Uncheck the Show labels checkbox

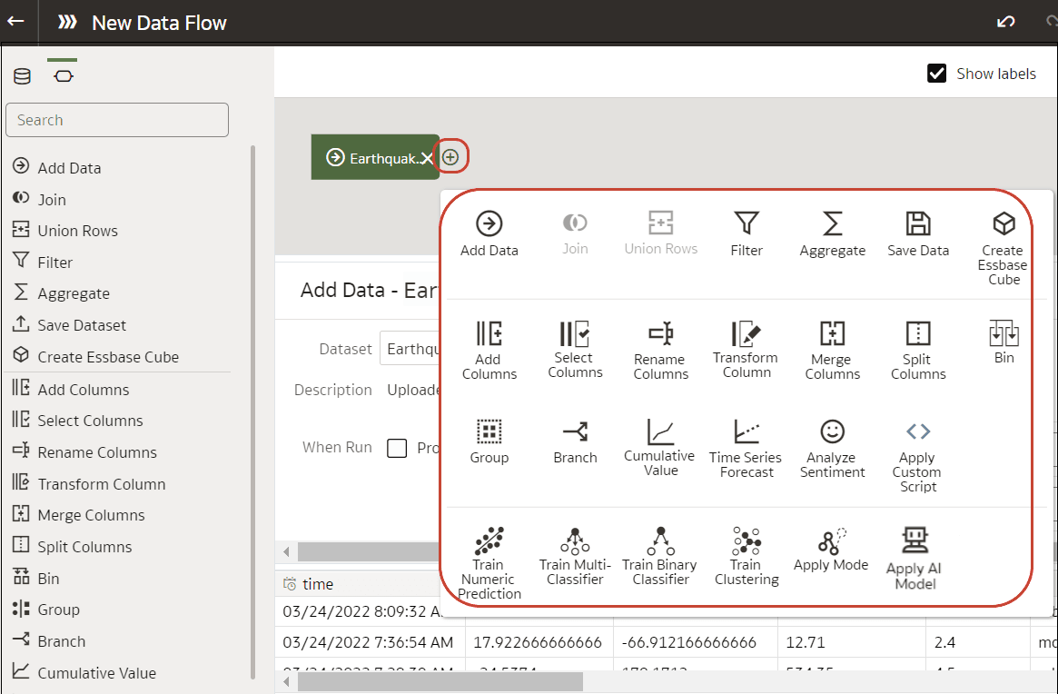click(936, 74)
